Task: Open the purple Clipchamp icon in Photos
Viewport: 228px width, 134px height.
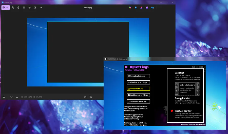Action: 147,8
